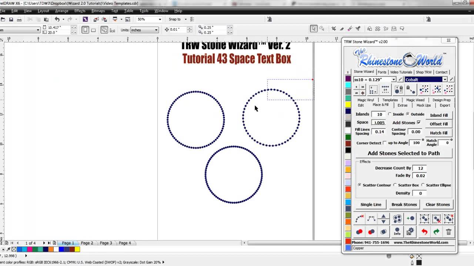Screen dimensions: 474x266
Task: Click the Save icon in CorelDRAW toolbar
Action: click(11, 19)
